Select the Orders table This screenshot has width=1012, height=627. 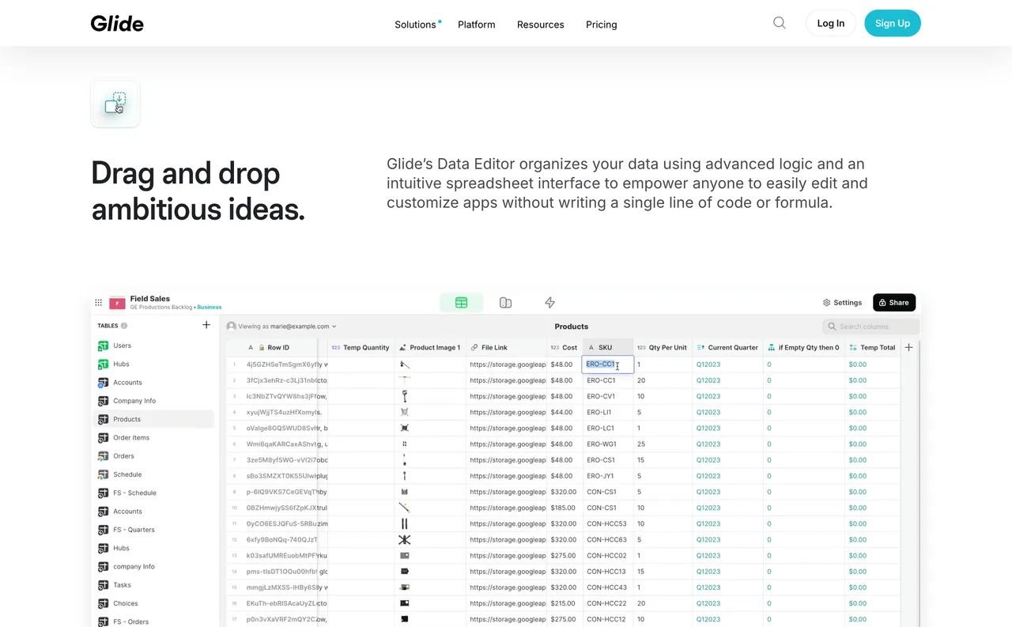click(x=125, y=455)
